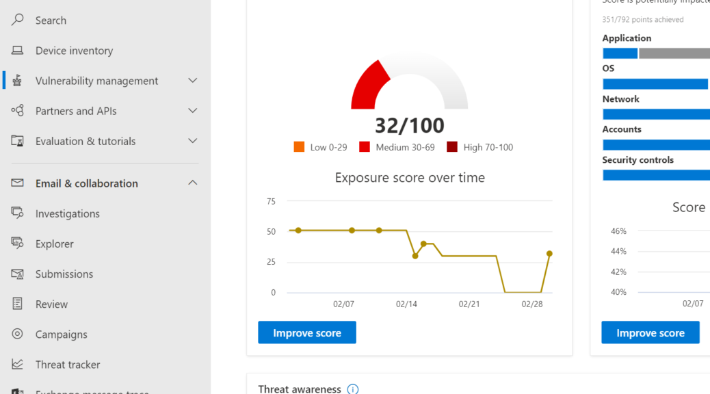This screenshot has width=710, height=394.
Task: Click the 02/14 date label on exposure chart
Action: (x=406, y=304)
